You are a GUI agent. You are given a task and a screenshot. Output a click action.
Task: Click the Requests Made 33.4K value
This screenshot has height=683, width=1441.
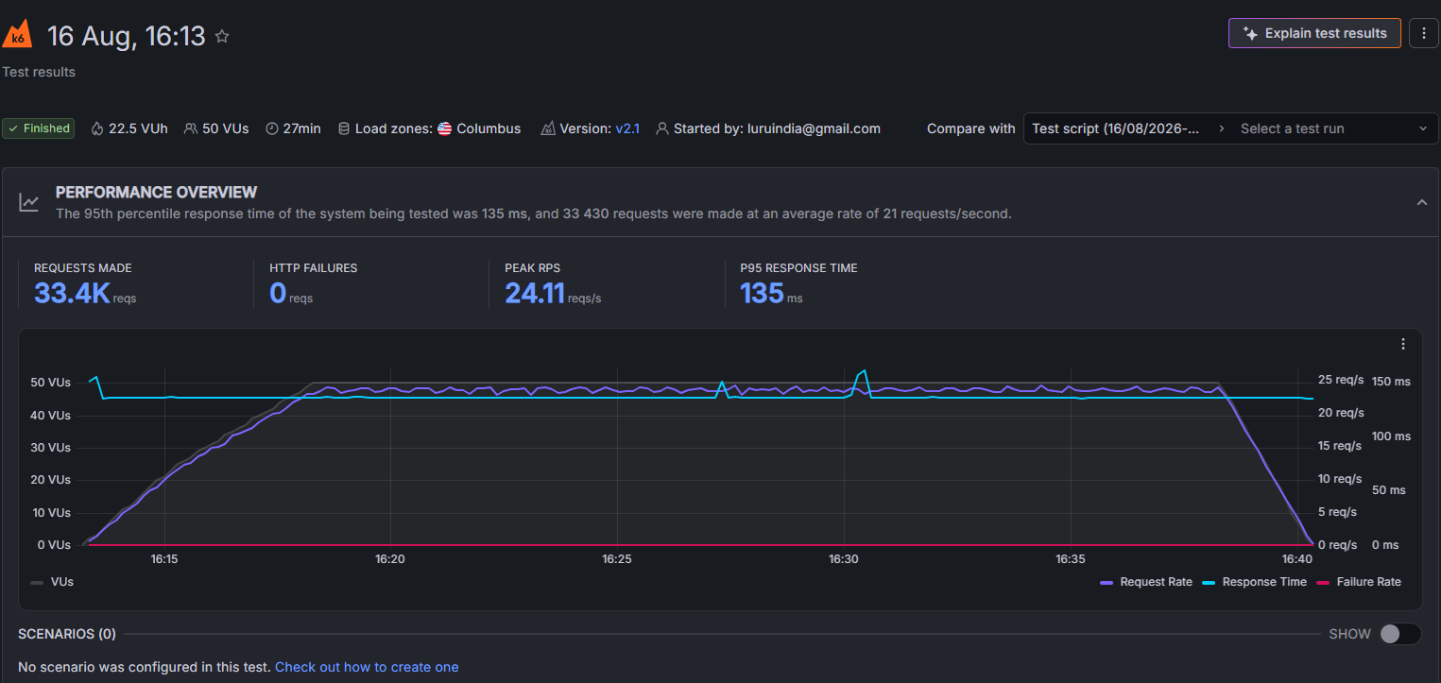point(72,294)
